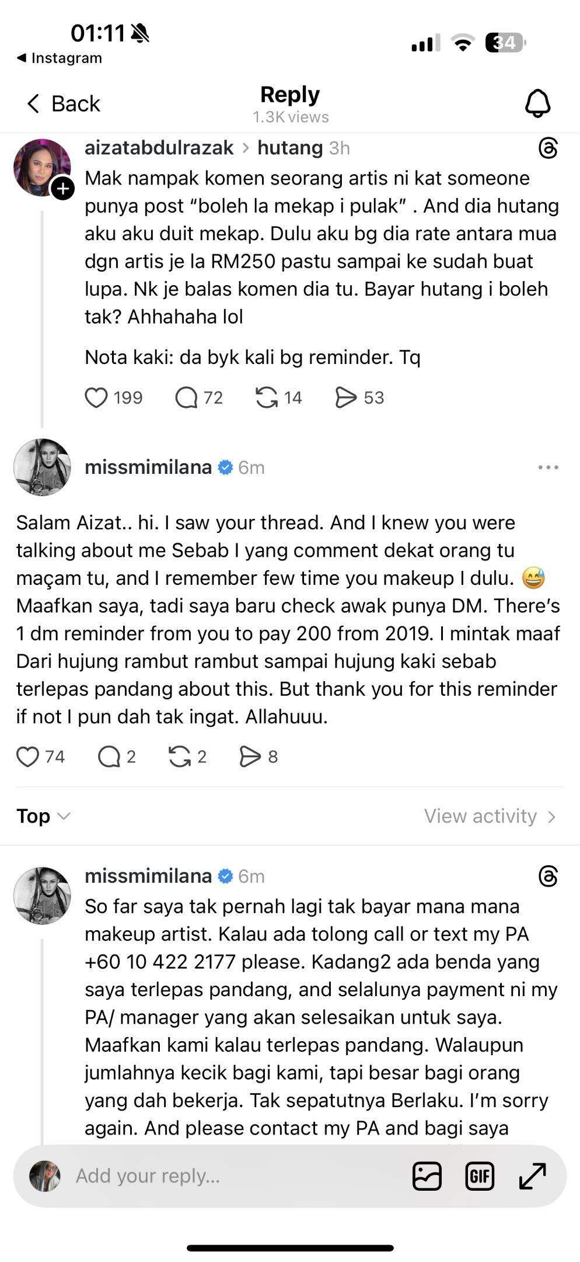580x1262 pixels.
Task: Attach a photo to your reply
Action: (427, 1176)
